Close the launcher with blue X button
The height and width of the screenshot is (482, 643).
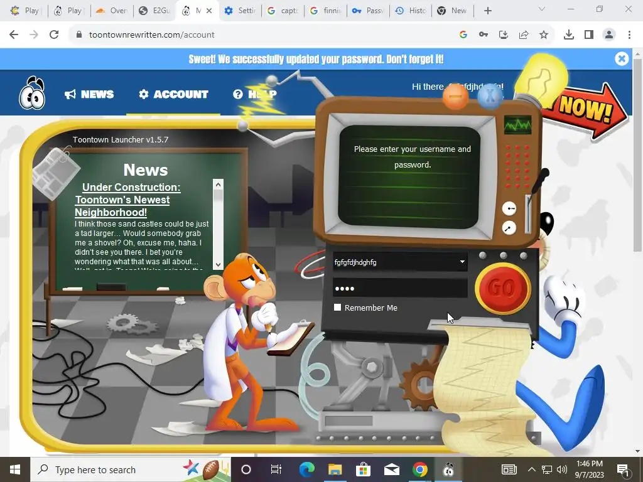click(x=490, y=96)
